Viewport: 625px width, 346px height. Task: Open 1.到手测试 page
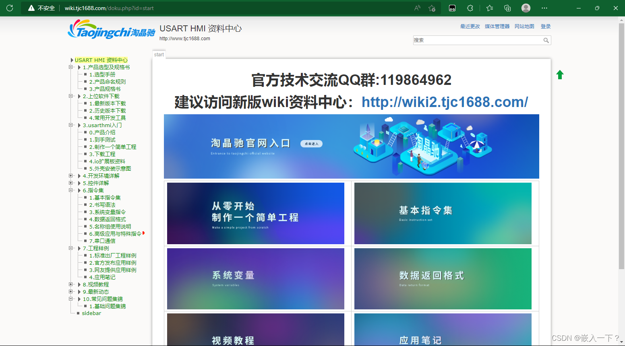tap(102, 140)
